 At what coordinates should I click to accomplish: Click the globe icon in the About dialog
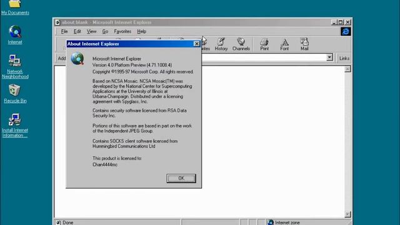(77, 59)
